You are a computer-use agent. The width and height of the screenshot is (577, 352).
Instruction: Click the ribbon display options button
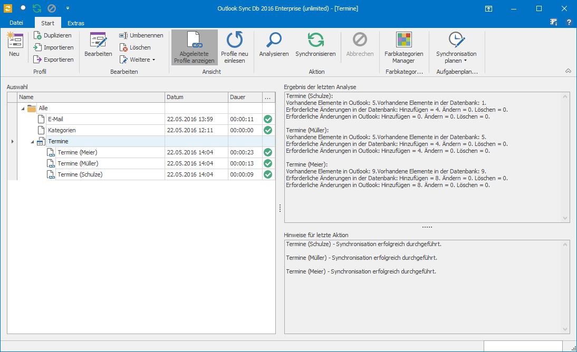[489, 8]
